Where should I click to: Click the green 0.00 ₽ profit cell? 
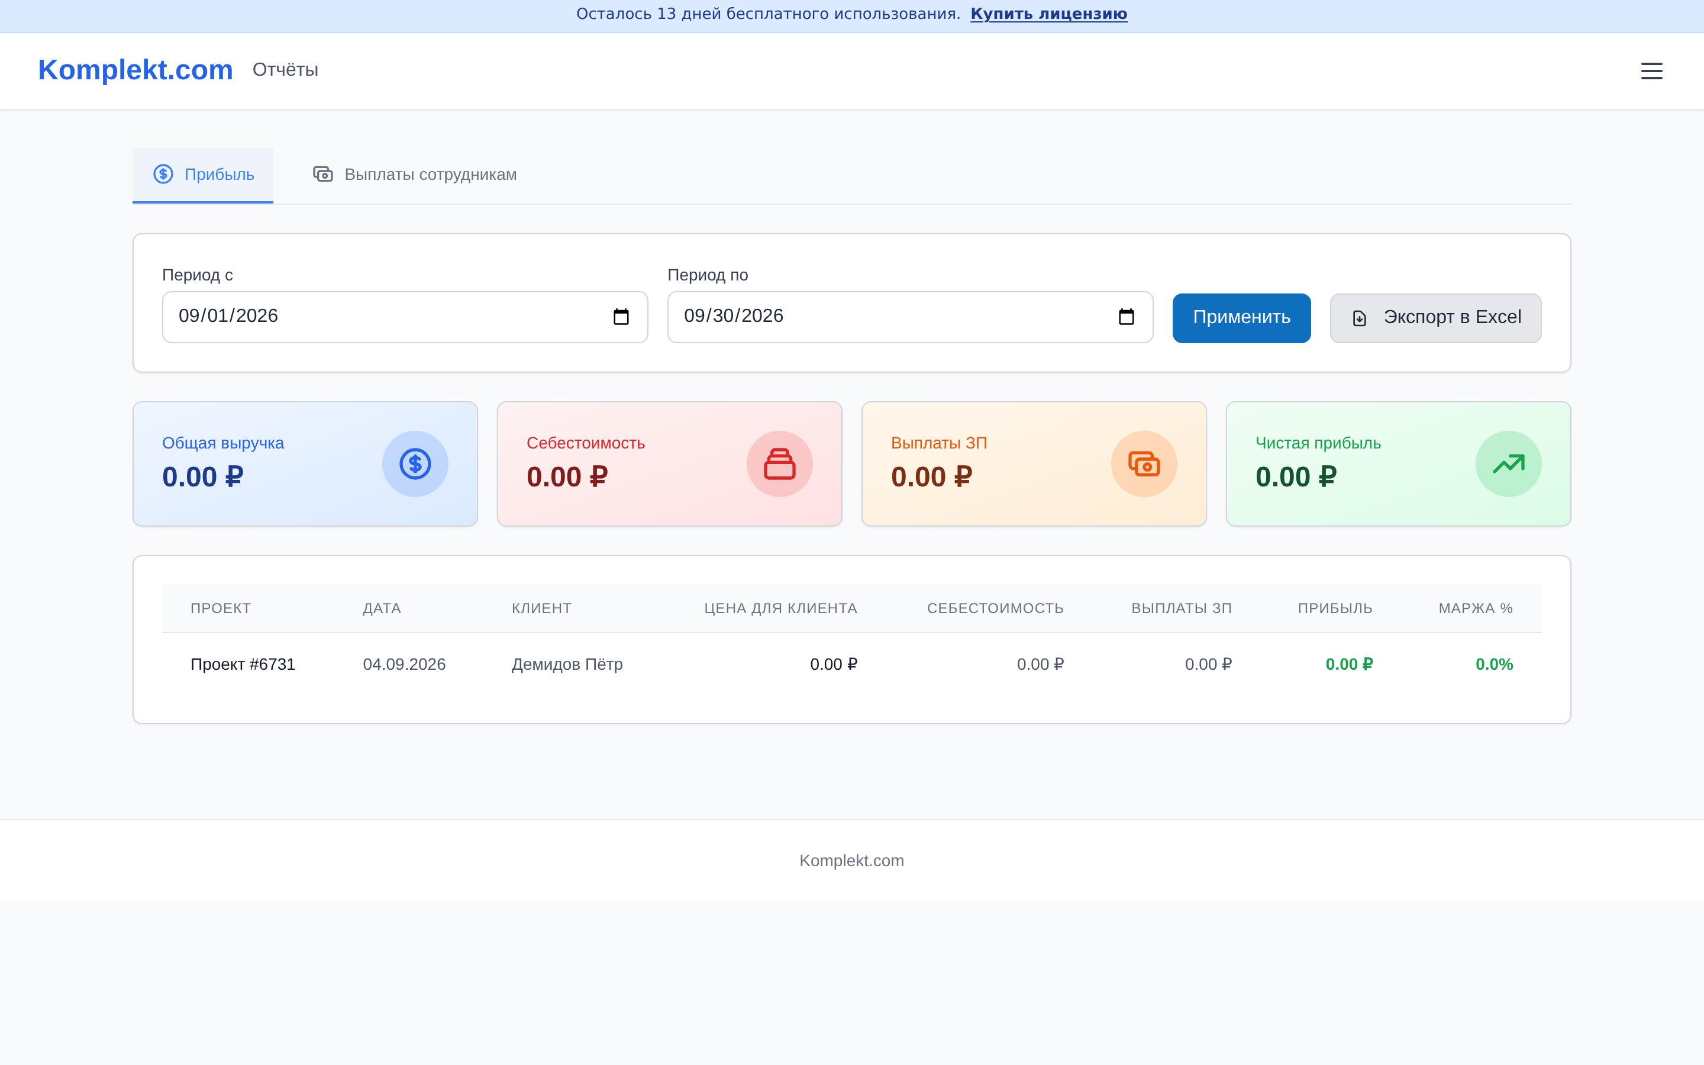pos(1349,664)
